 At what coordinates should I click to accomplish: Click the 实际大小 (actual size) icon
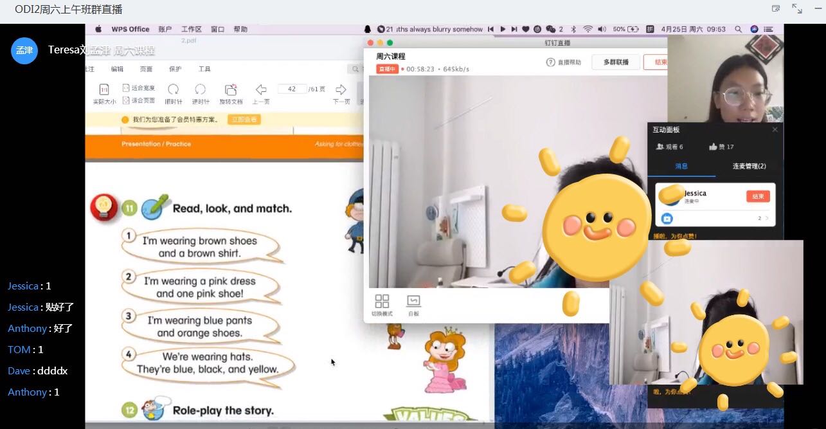point(104,90)
